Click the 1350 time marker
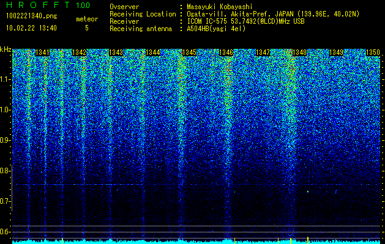Screen dimensions: 385x244 (373, 52)
